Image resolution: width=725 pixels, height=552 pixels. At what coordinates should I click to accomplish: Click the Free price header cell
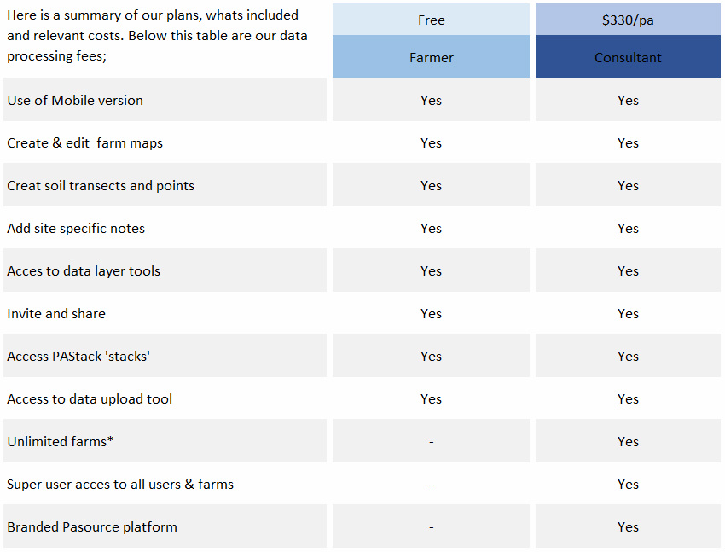coord(431,20)
